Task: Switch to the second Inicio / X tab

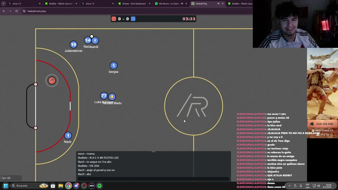Action: click(x=97, y=4)
